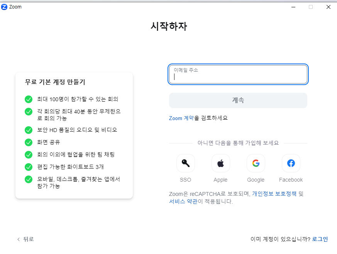Click the green check next to 100명 meeting feature
337x254 pixels.
click(28, 99)
